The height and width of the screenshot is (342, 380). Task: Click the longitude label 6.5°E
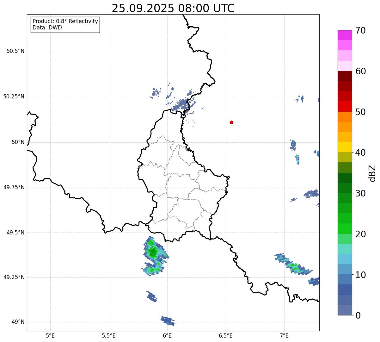[x=226, y=335]
